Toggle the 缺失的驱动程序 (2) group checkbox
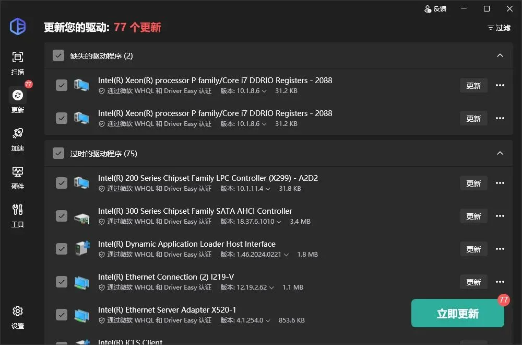 pos(58,55)
